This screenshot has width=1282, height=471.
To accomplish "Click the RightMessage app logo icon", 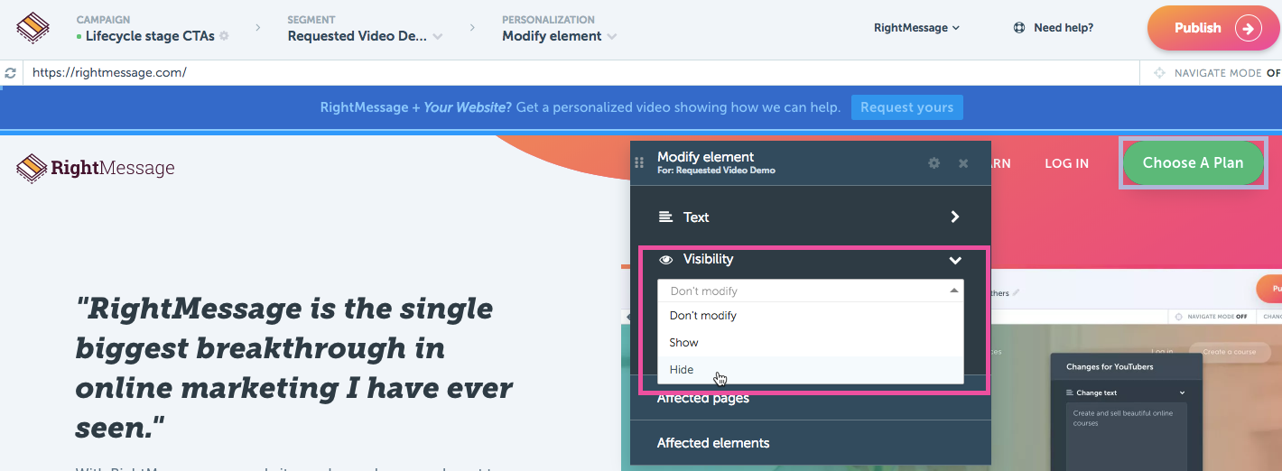I will (x=33, y=27).
